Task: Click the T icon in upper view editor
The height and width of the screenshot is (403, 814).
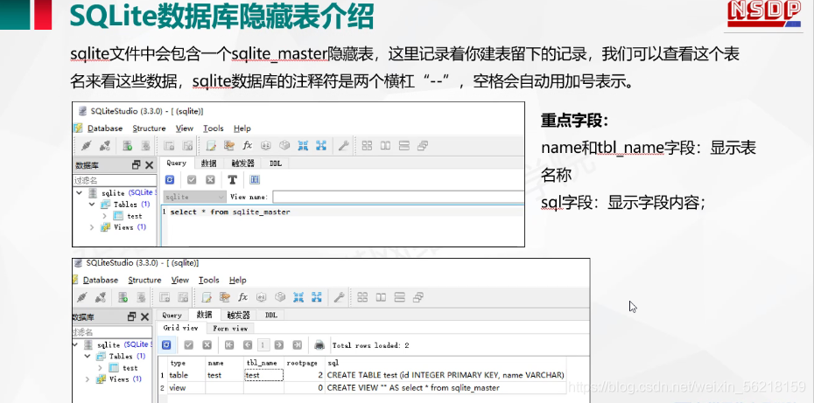Action: coord(233,179)
